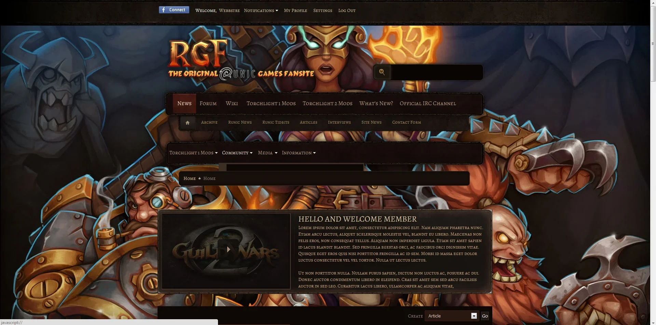Open Runic News submenu item

click(240, 122)
